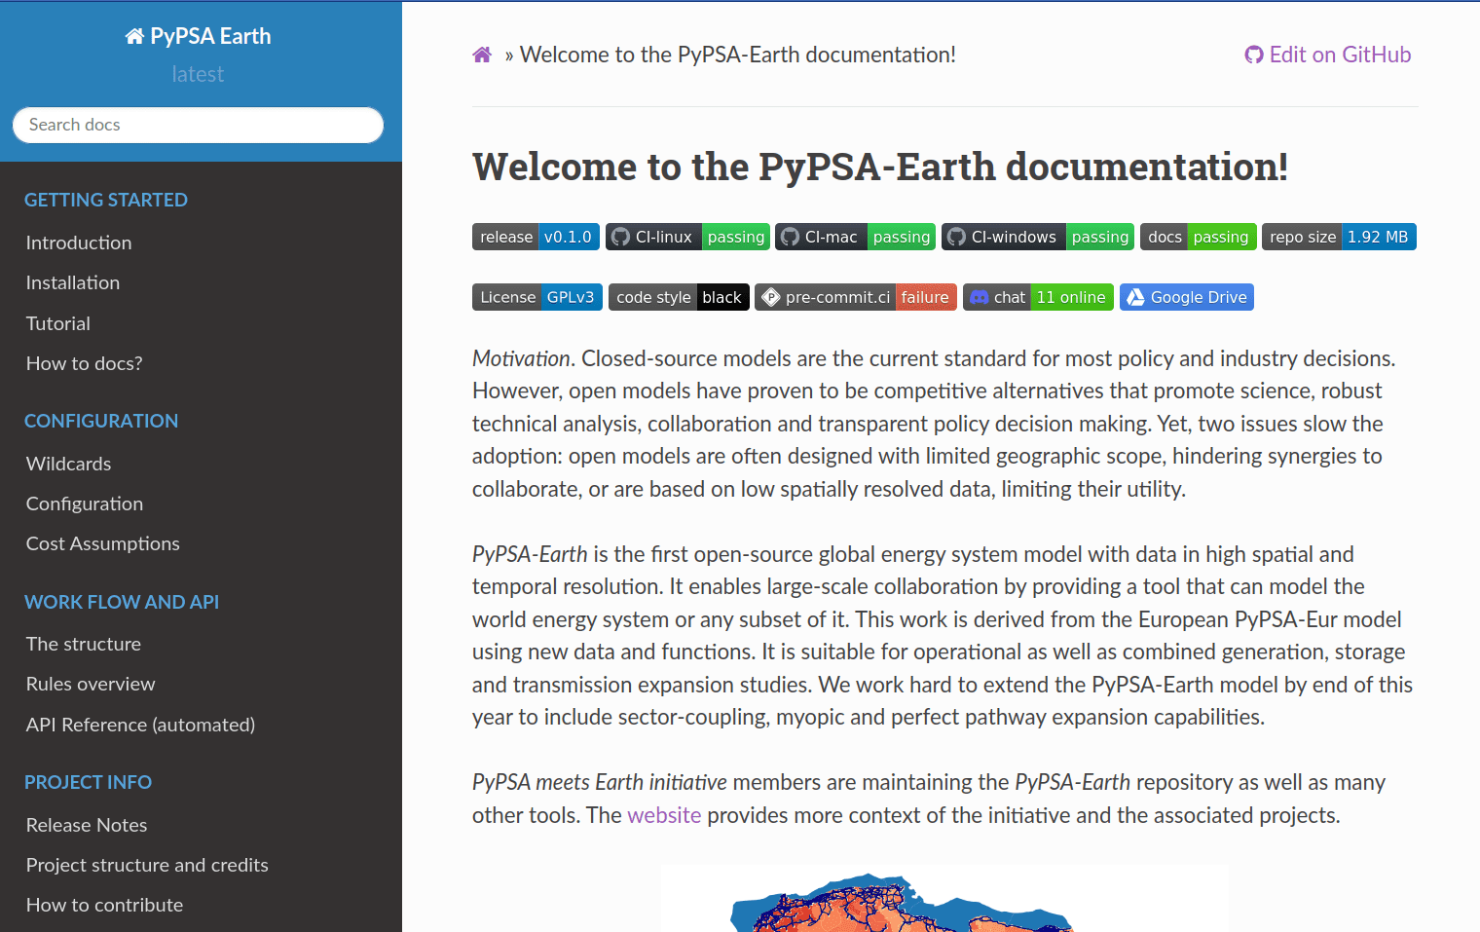Open the docs passing badge

pos(1199,237)
